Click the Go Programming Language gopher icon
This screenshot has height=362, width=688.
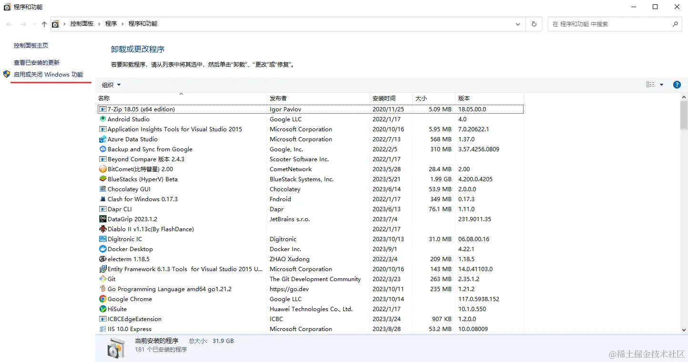pyautogui.click(x=102, y=289)
